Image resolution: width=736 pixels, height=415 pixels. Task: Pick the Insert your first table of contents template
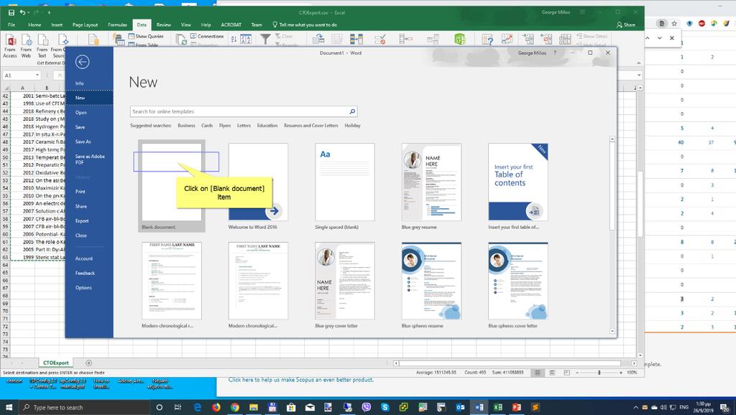click(x=517, y=186)
